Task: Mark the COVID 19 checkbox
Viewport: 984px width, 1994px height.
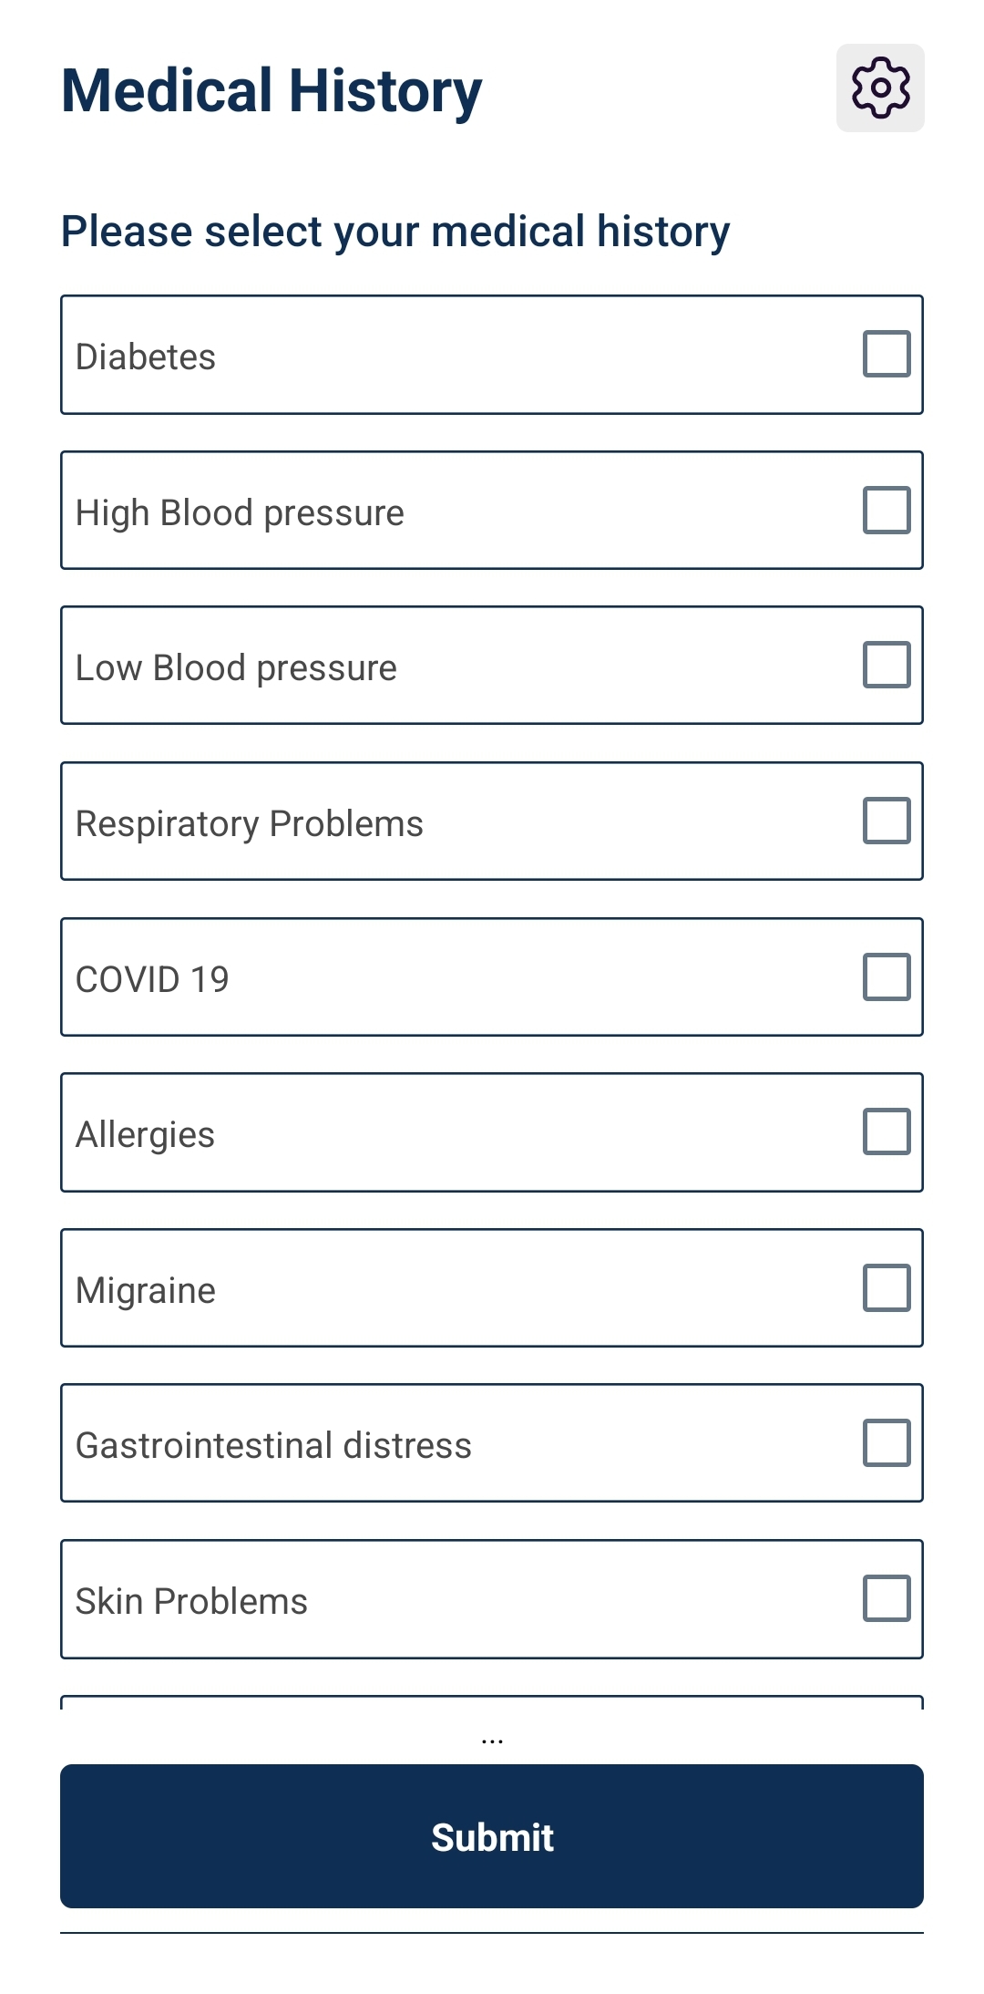Action: [x=887, y=976]
